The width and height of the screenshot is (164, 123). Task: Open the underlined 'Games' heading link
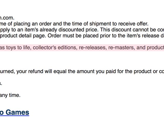15,112
